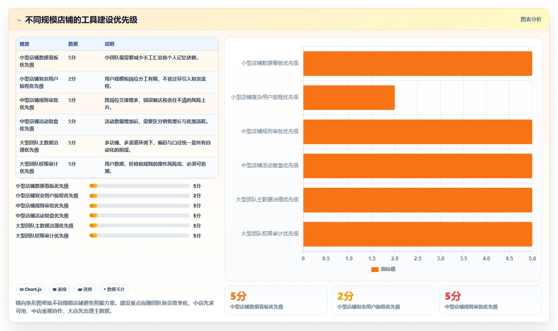This screenshot has height=331, width=558.
Task: Click chart bar for 大型团队权限审计优先级
Action: 417,234
